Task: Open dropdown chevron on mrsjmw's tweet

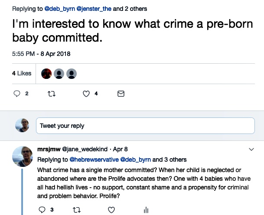Action: [251, 149]
